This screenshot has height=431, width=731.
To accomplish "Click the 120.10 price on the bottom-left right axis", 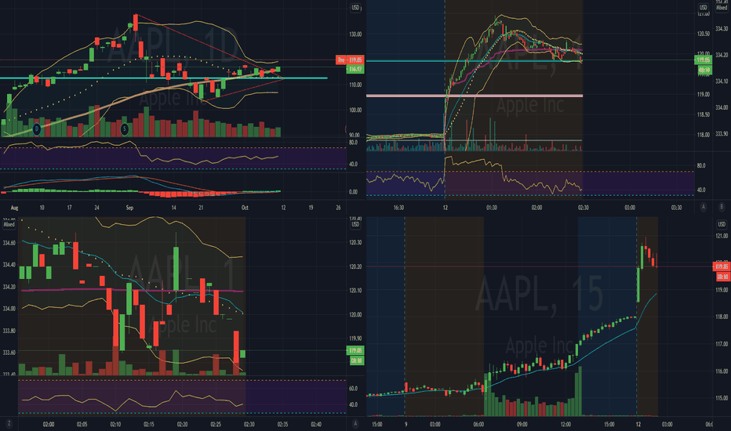I will pos(355,291).
